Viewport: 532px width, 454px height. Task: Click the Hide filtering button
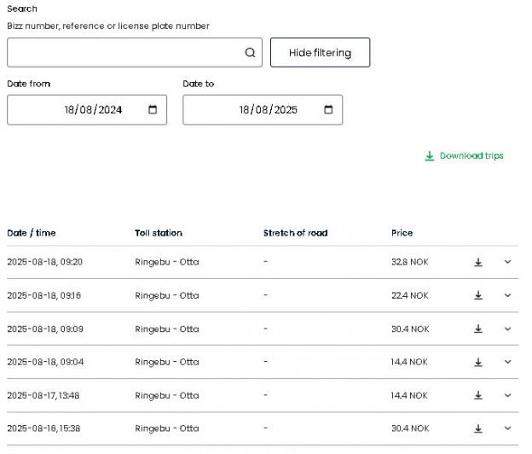[320, 53]
